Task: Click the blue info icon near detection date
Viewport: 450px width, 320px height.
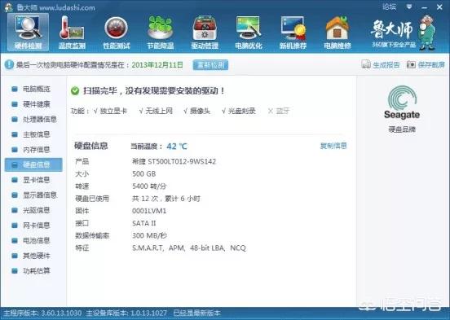Action: [9, 65]
